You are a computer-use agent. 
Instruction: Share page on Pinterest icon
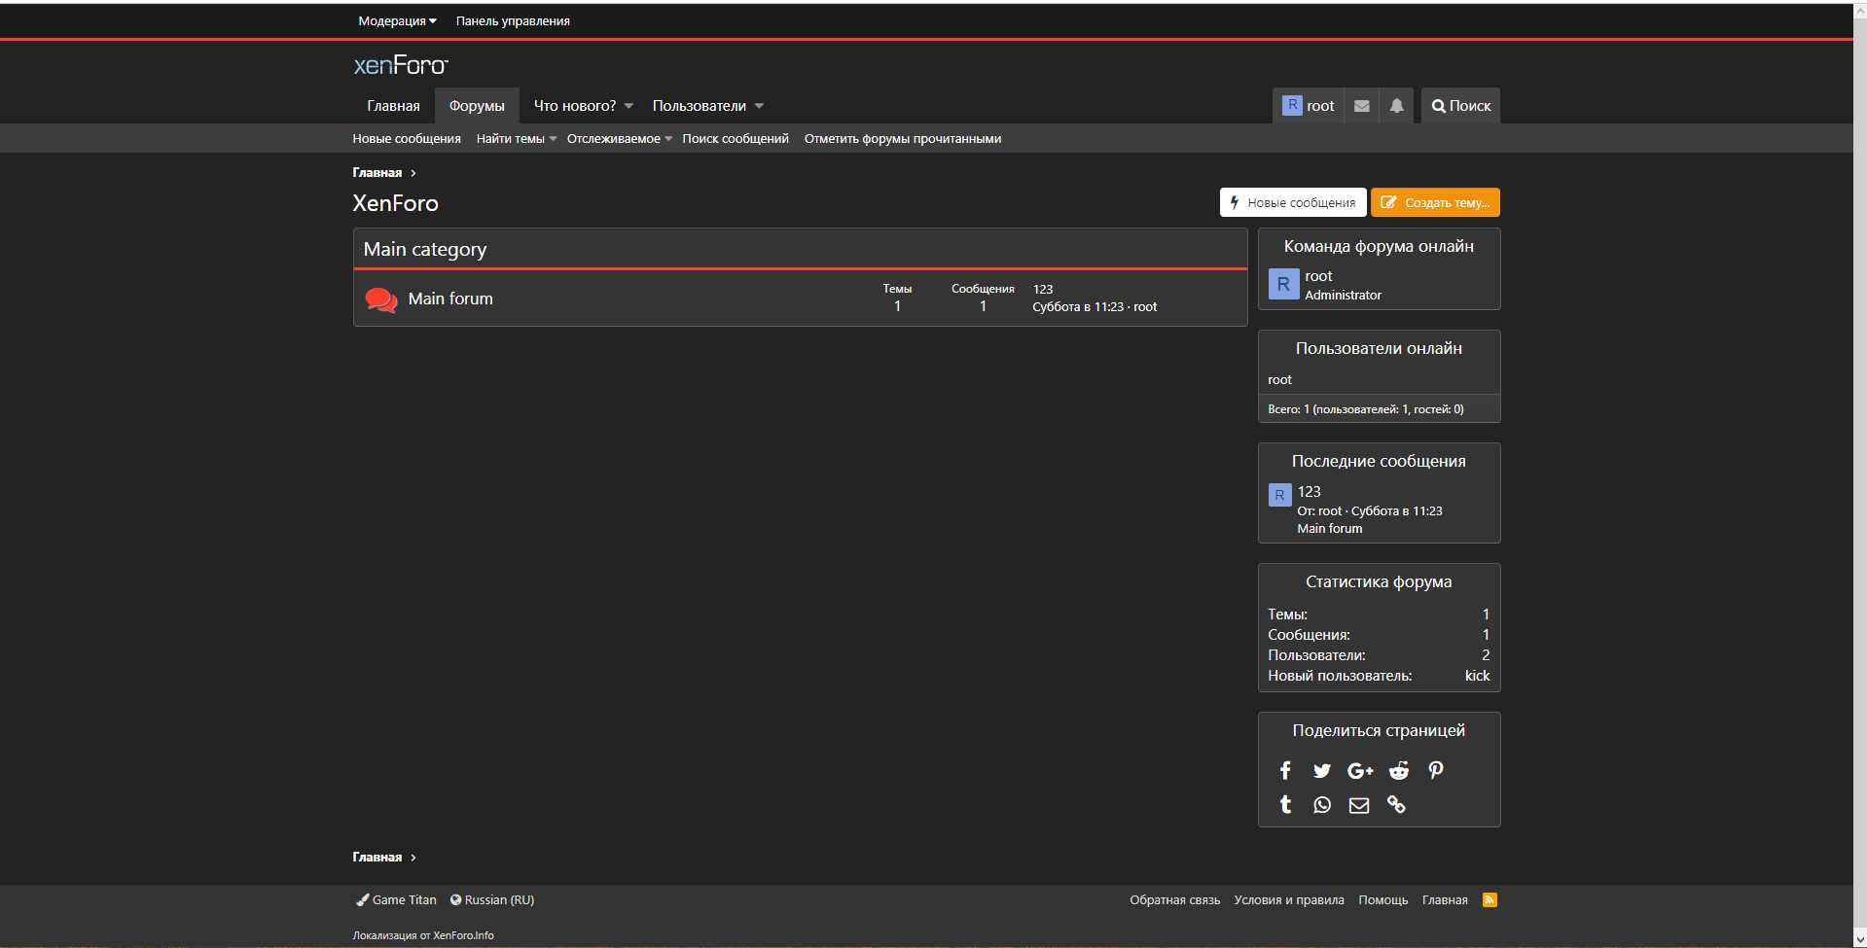click(x=1435, y=771)
